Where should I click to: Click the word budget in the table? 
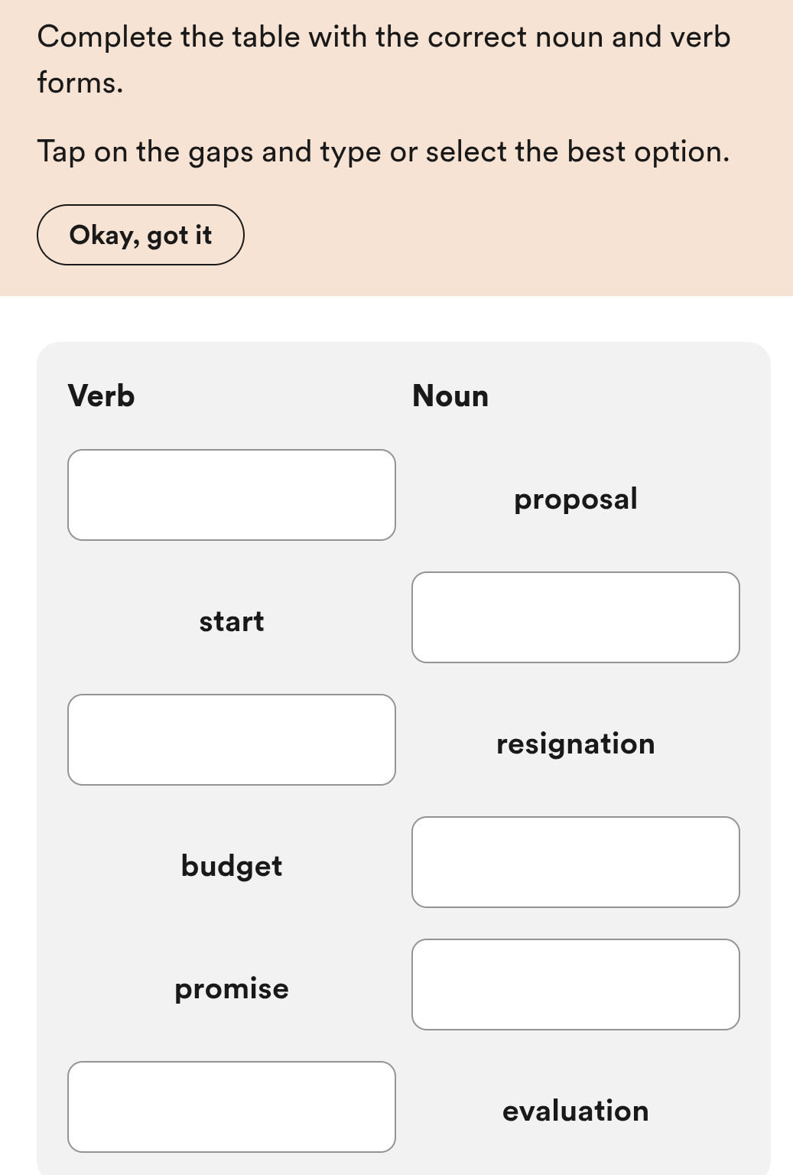(232, 865)
